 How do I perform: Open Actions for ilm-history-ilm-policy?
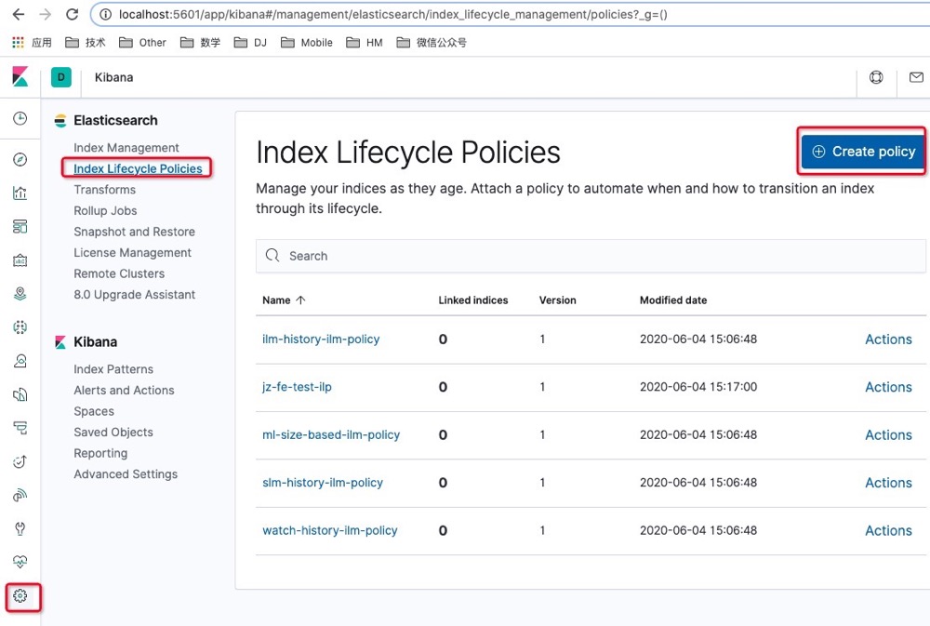[x=888, y=339]
